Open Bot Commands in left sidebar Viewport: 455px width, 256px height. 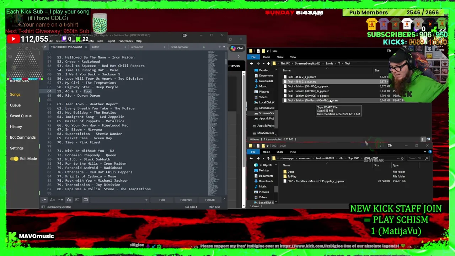[x=23, y=137]
